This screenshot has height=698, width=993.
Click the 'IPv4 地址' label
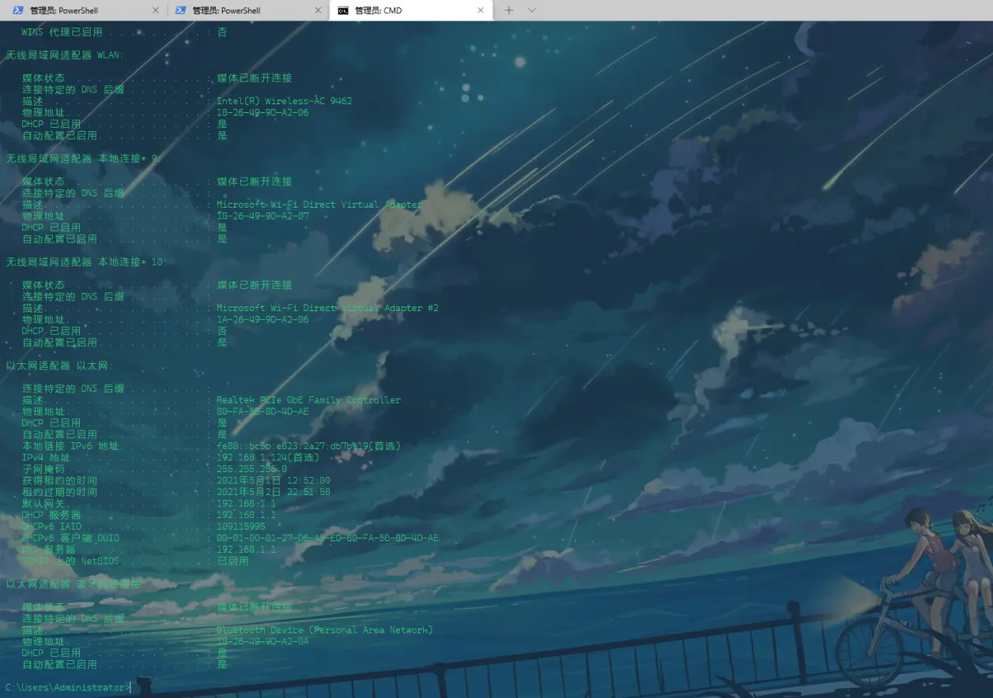click(46, 458)
